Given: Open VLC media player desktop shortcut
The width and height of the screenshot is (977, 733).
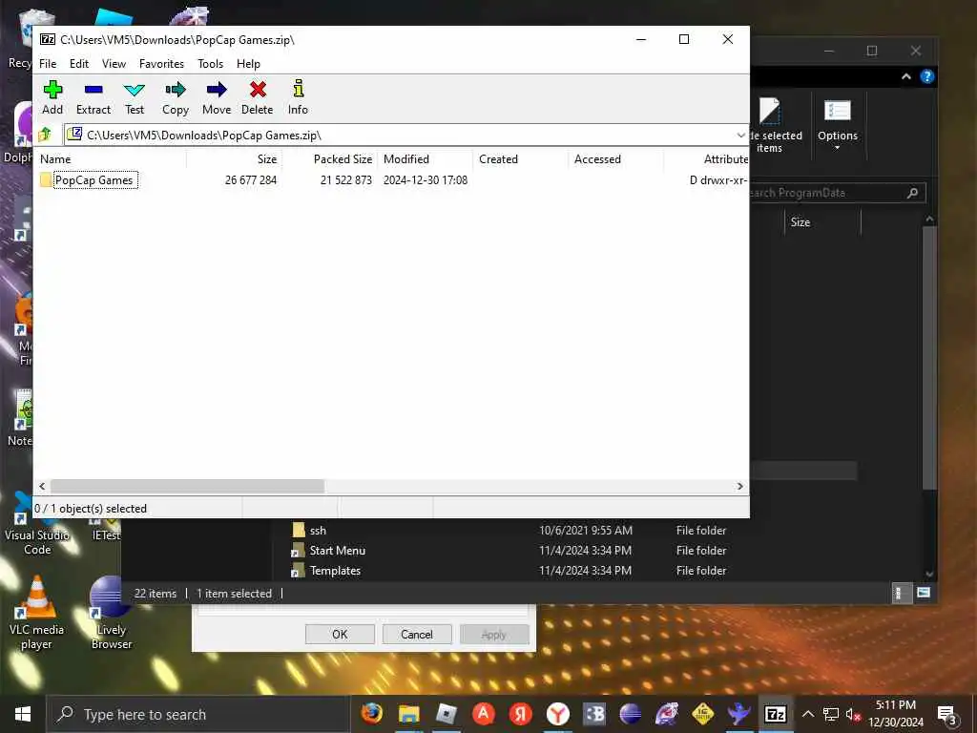Looking at the screenshot, I should [x=36, y=614].
